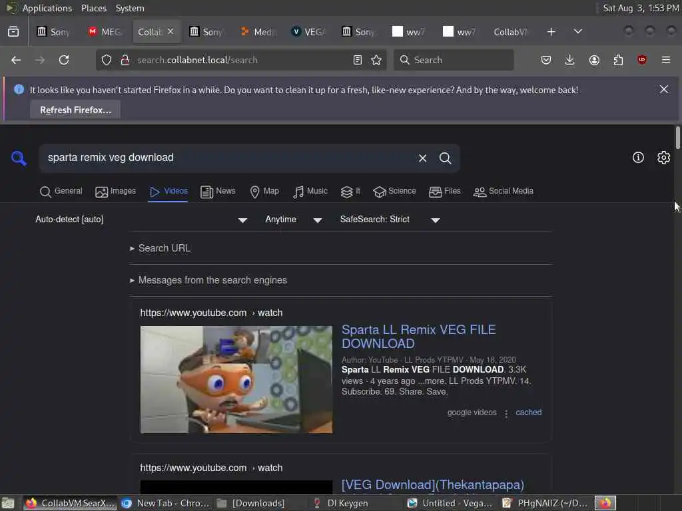Switch to the Images category
Image resolution: width=682 pixels, height=511 pixels.
pyautogui.click(x=115, y=191)
